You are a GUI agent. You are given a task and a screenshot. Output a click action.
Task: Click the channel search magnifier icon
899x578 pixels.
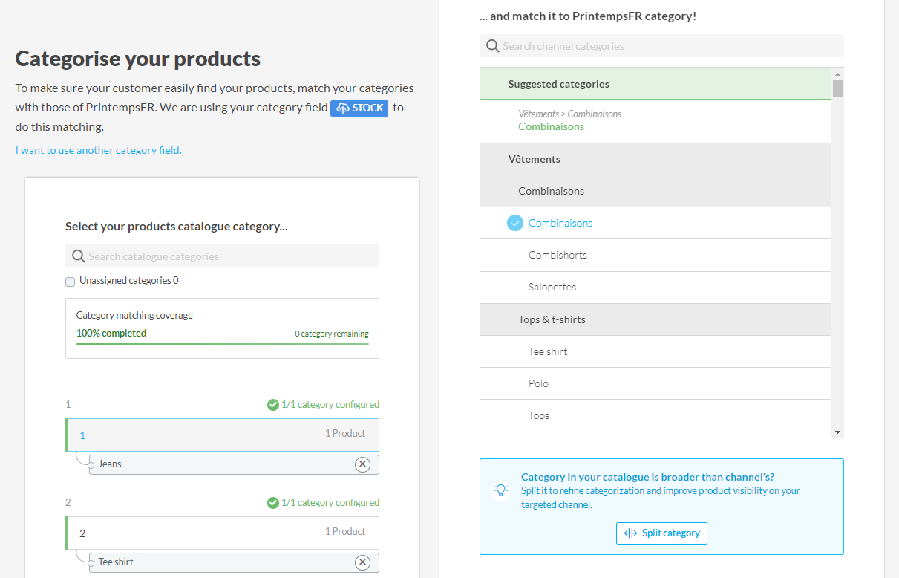[x=492, y=46]
